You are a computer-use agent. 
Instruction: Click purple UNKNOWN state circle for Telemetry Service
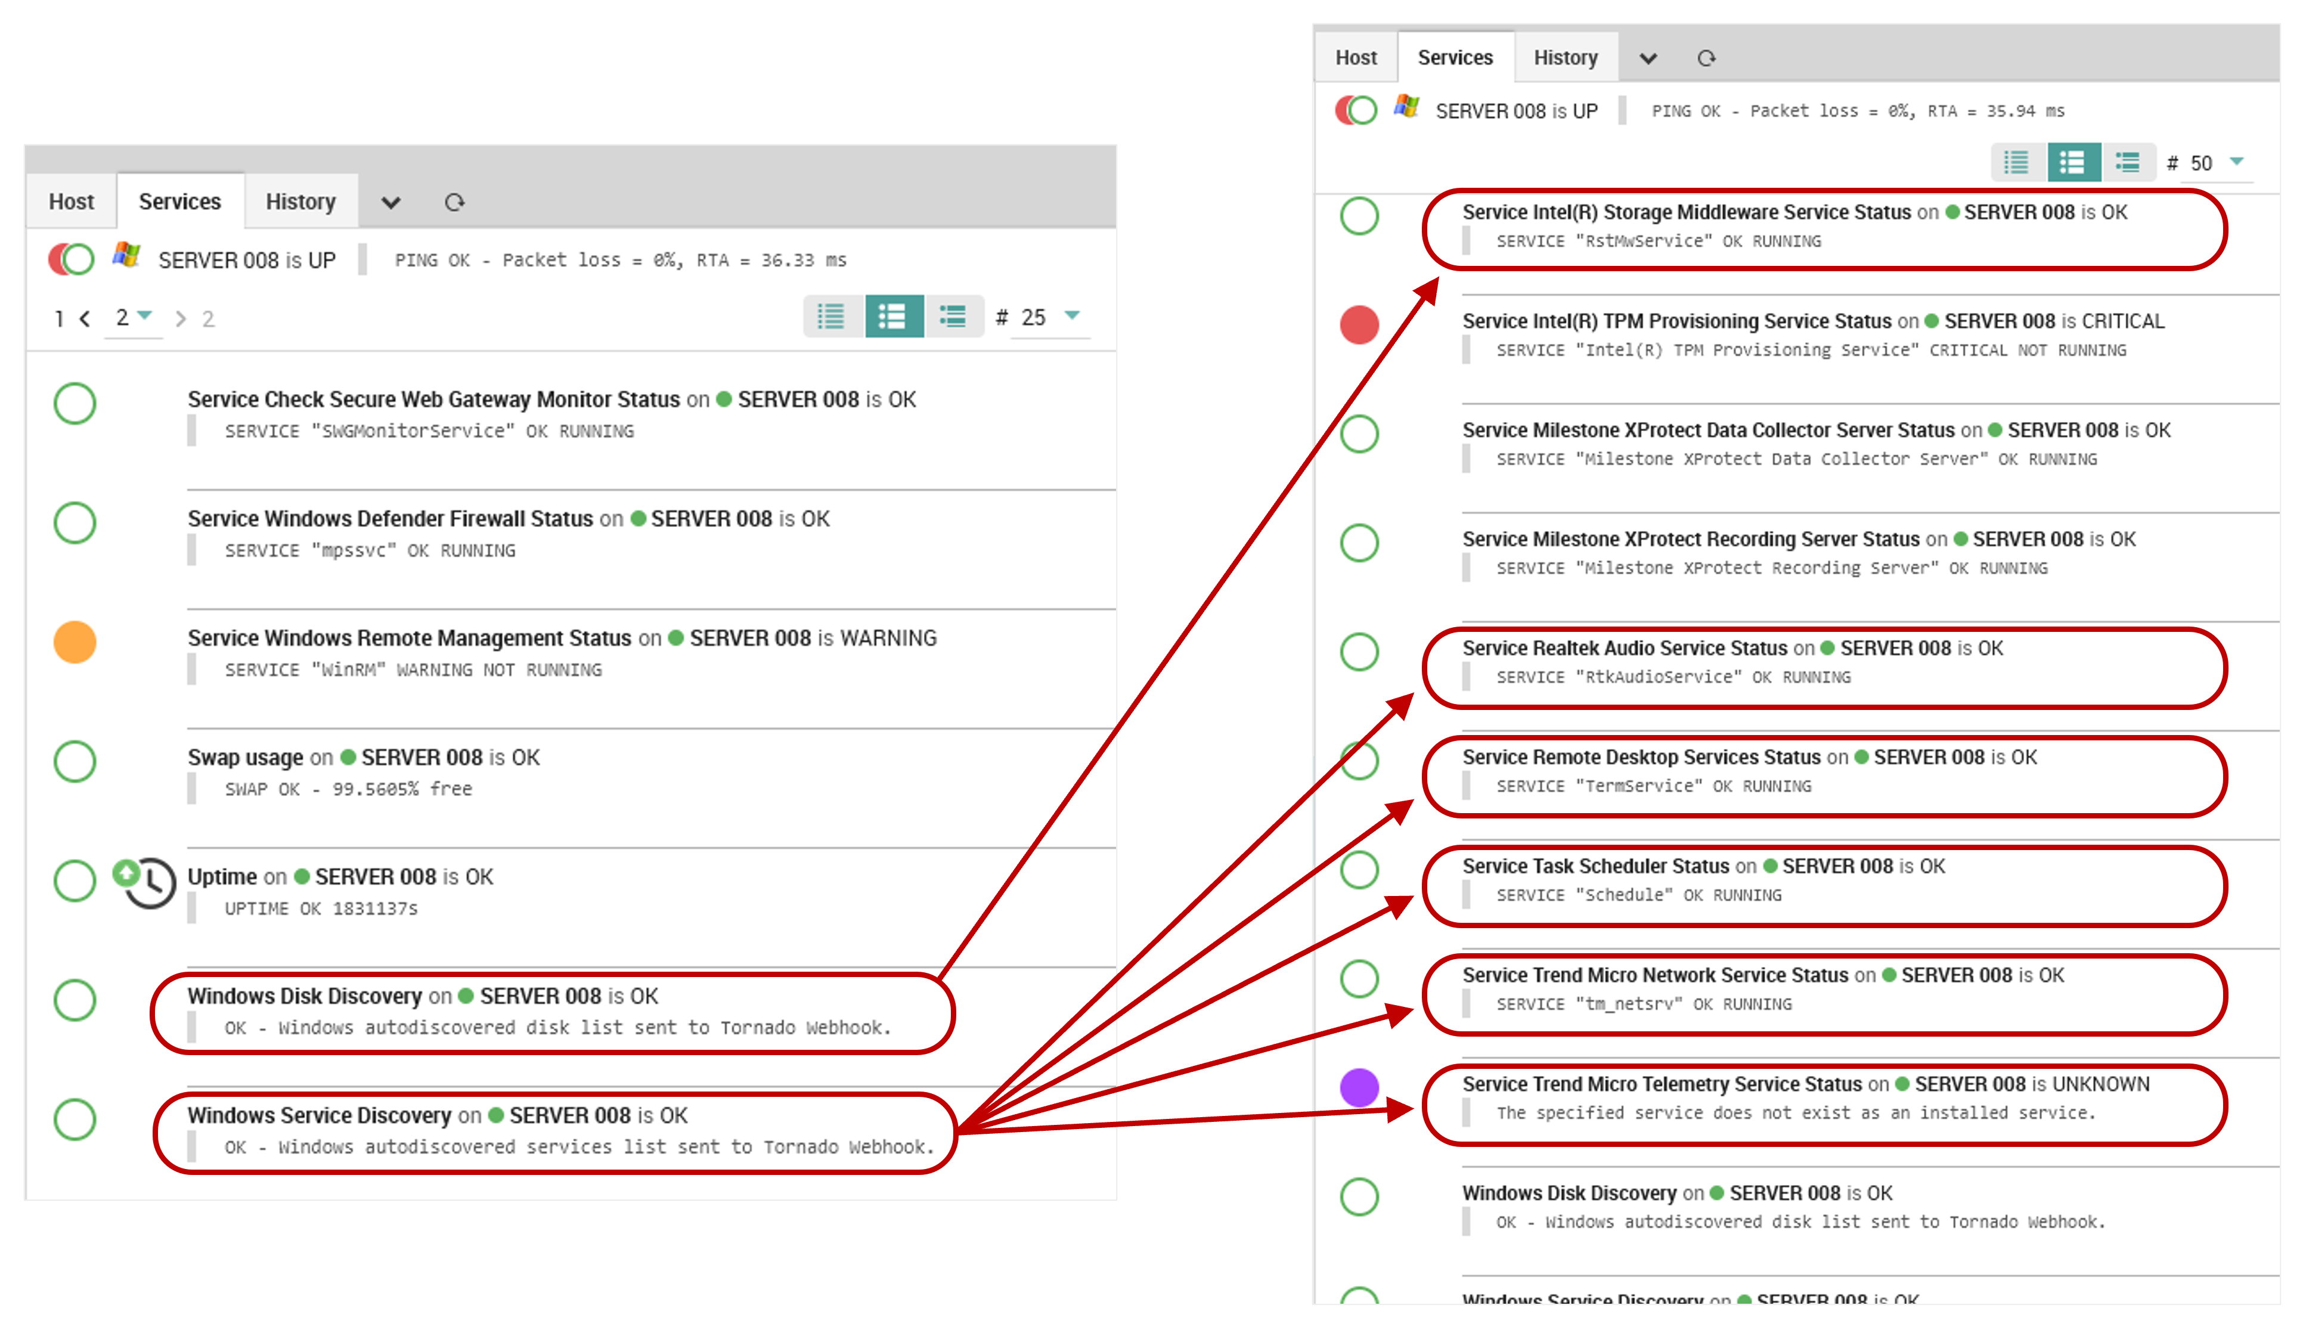click(1359, 1087)
